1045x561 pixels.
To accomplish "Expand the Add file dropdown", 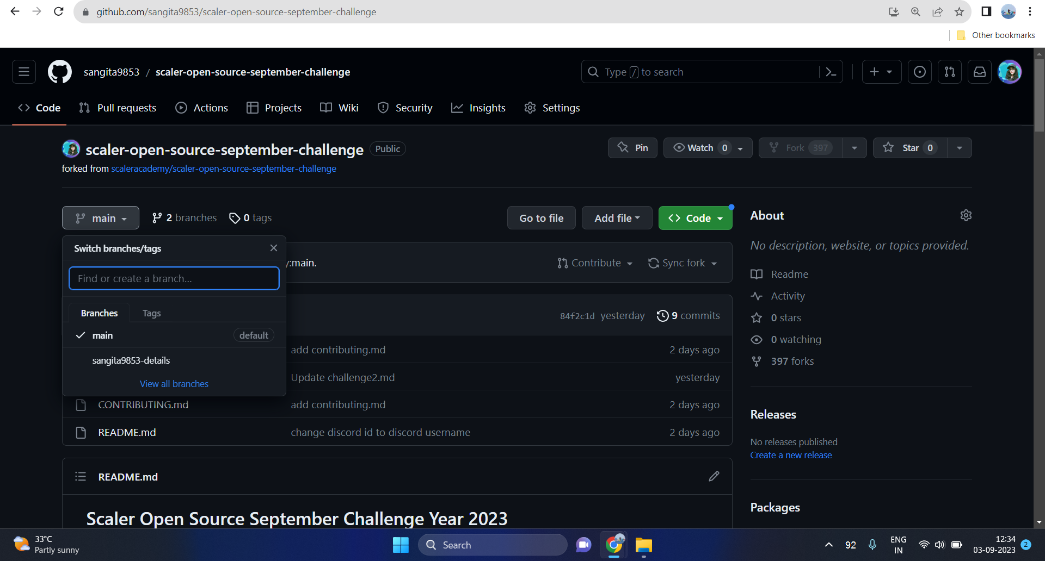I will 617,217.
